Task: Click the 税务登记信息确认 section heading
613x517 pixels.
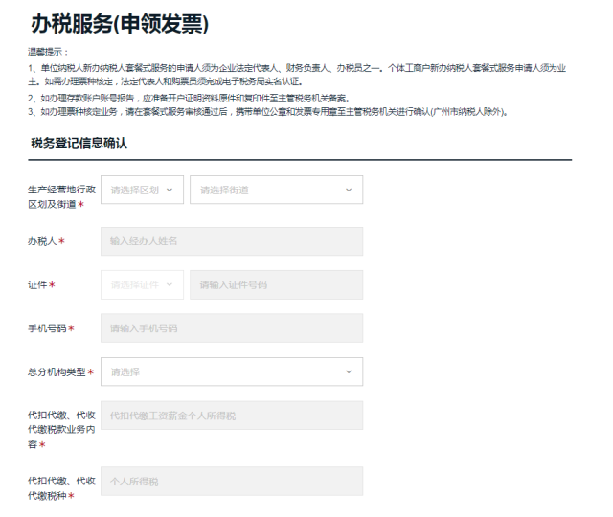Action: click(x=79, y=144)
